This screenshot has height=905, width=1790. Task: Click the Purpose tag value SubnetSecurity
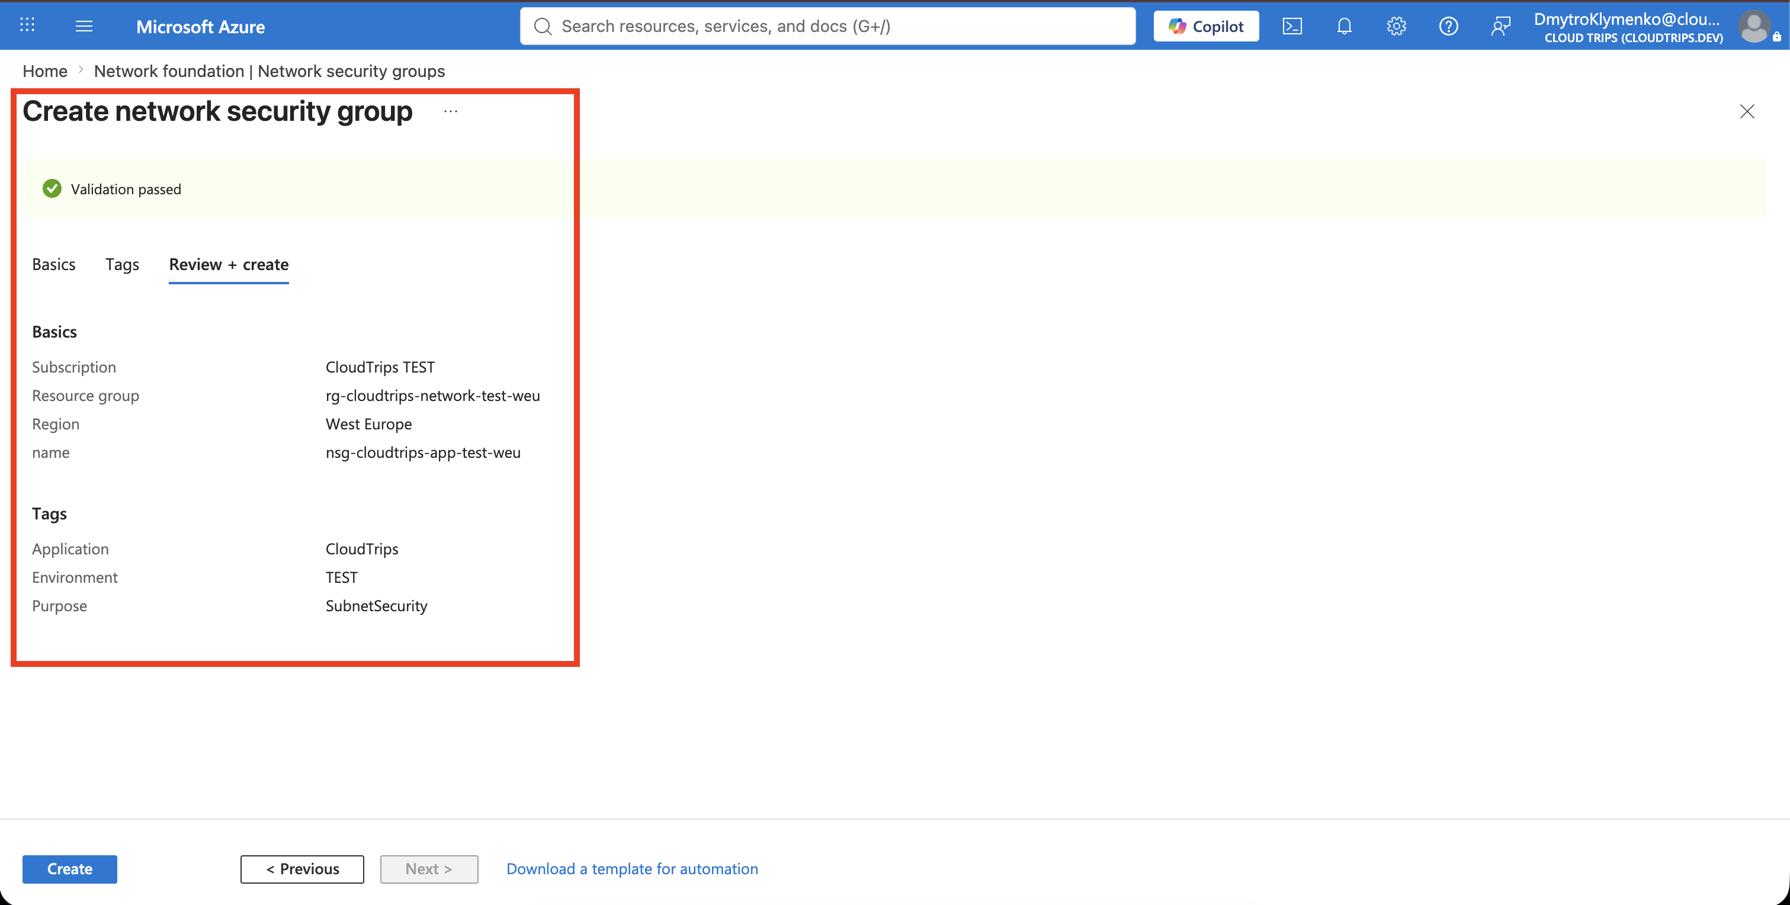tap(377, 606)
